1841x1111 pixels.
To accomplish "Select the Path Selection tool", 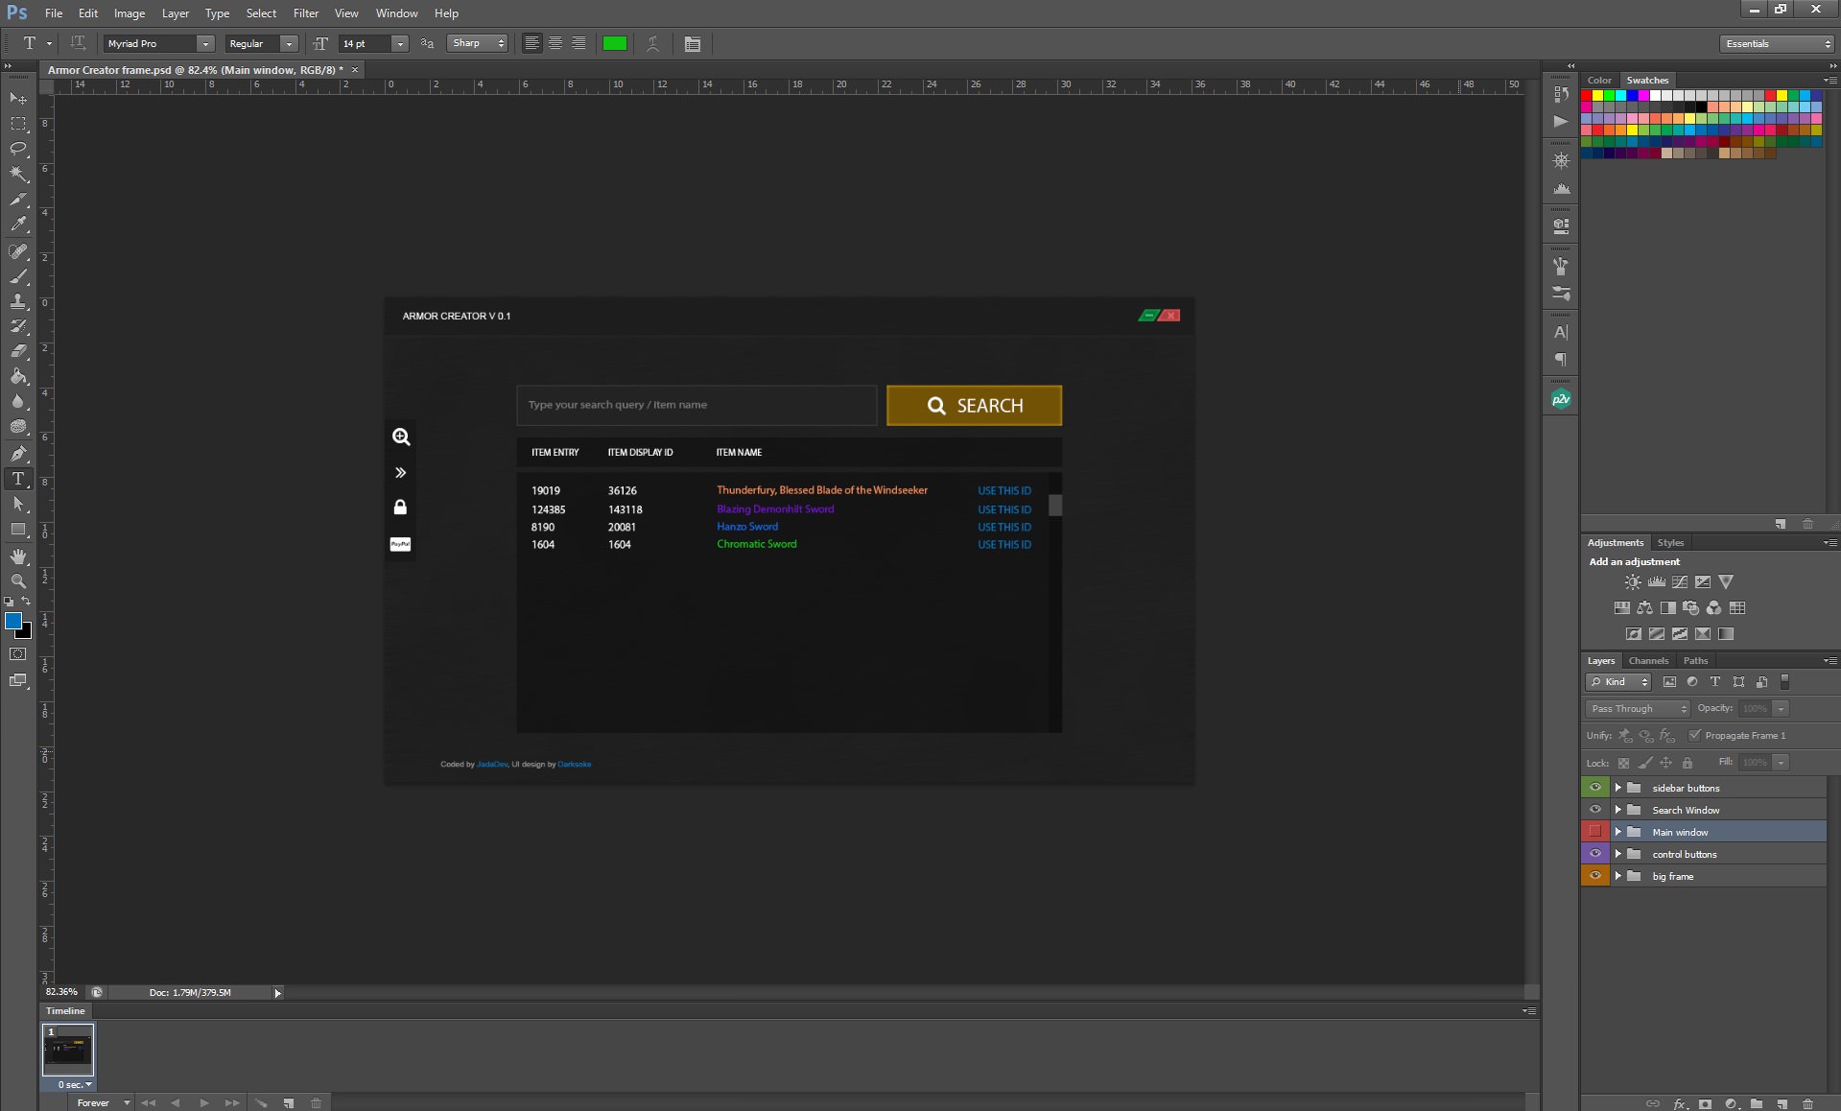I will [18, 504].
